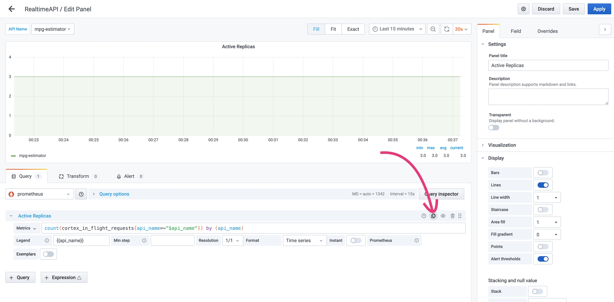Switch to the Transform tab
The image size is (614, 302).
pyautogui.click(x=78, y=176)
